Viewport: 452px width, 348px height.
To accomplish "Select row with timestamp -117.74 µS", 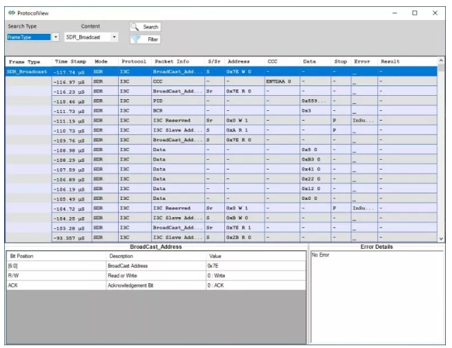I will [x=221, y=72].
